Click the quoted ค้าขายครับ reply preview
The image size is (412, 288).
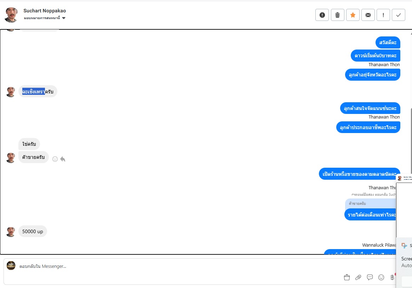tap(370, 203)
